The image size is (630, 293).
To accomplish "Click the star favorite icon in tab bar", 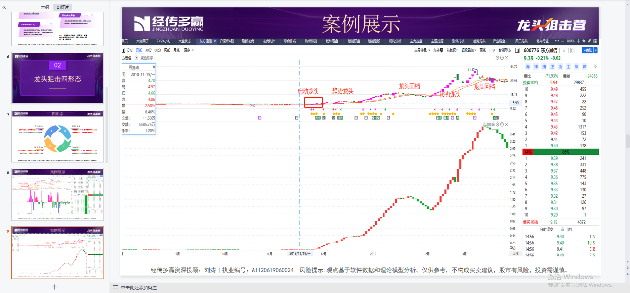I will [x=584, y=41].
